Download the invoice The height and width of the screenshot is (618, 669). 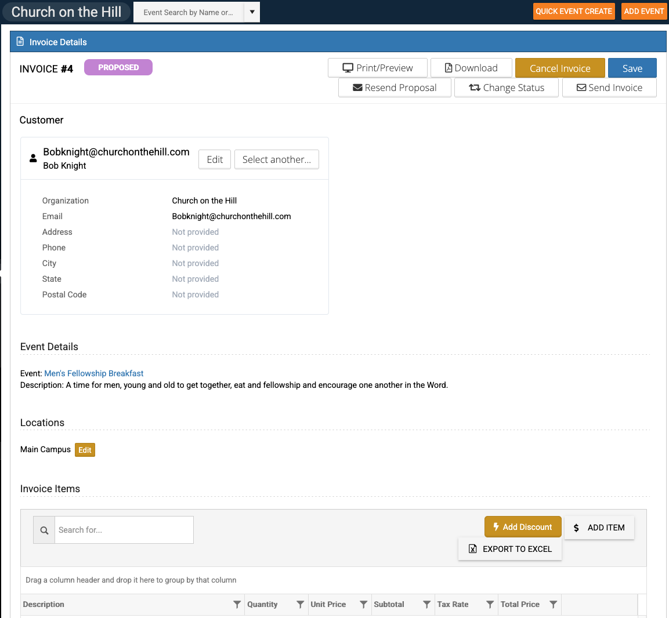[471, 68]
